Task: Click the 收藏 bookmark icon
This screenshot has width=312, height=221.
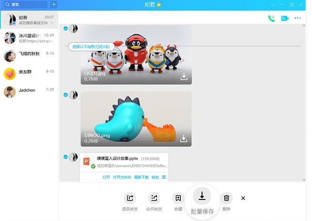Action: tap(178, 198)
